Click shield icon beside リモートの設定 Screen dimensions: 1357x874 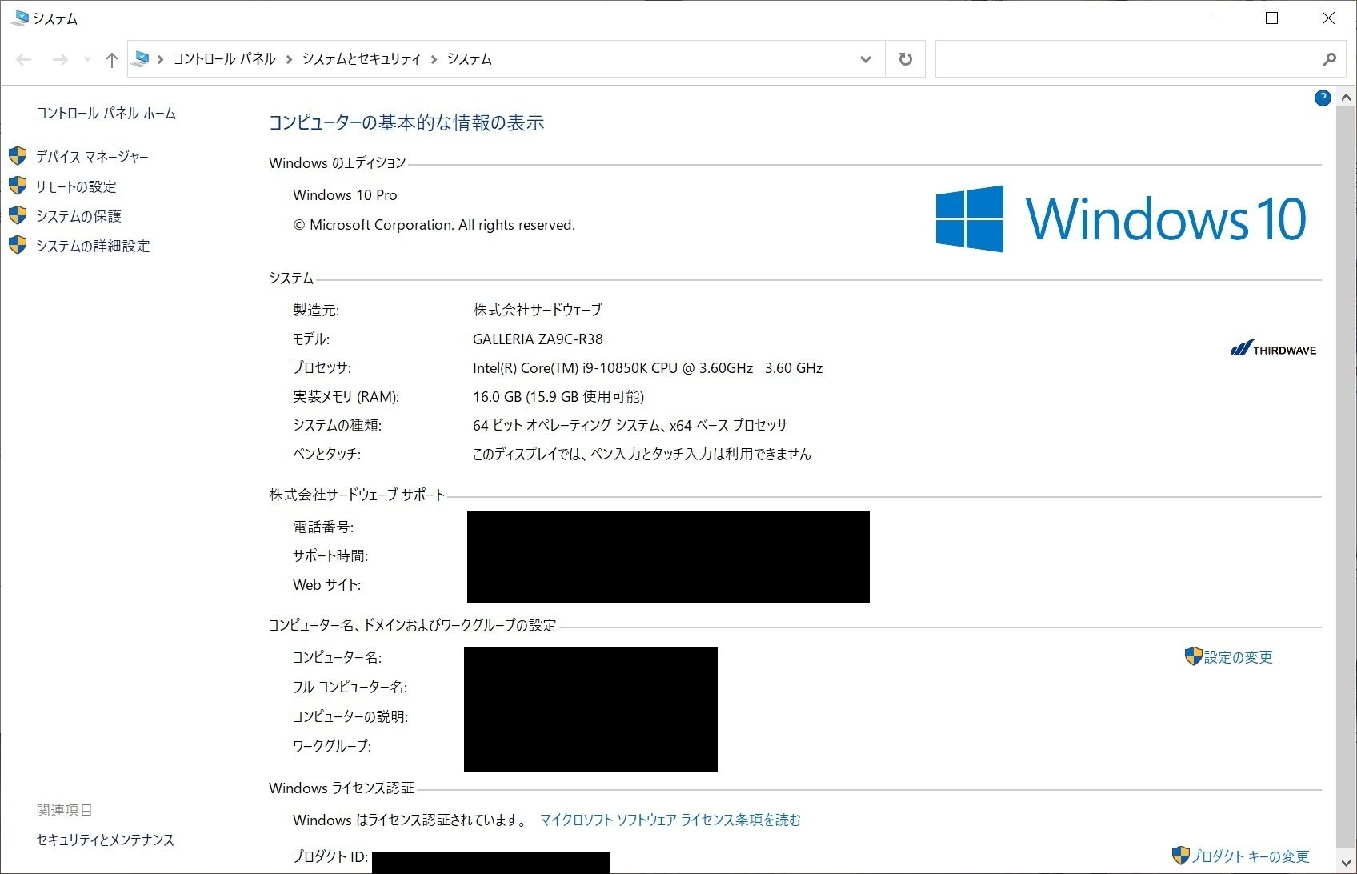[x=18, y=186]
